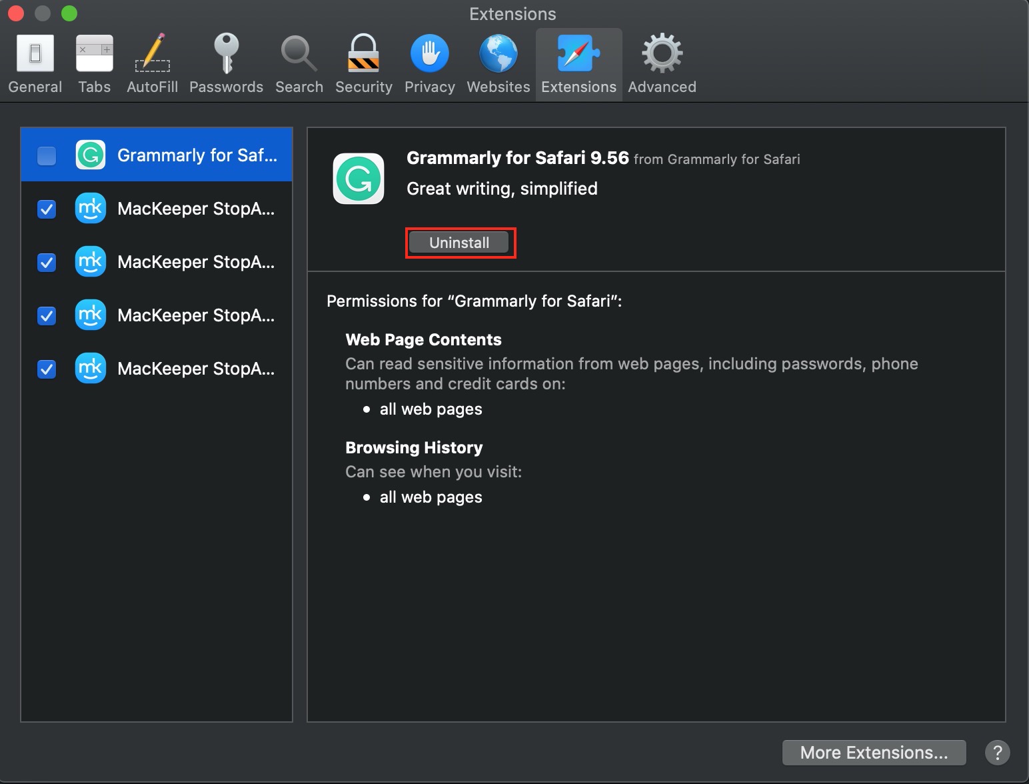Select the Extensions puzzle-piece pane
The height and width of the screenshot is (784, 1029).
(x=578, y=65)
